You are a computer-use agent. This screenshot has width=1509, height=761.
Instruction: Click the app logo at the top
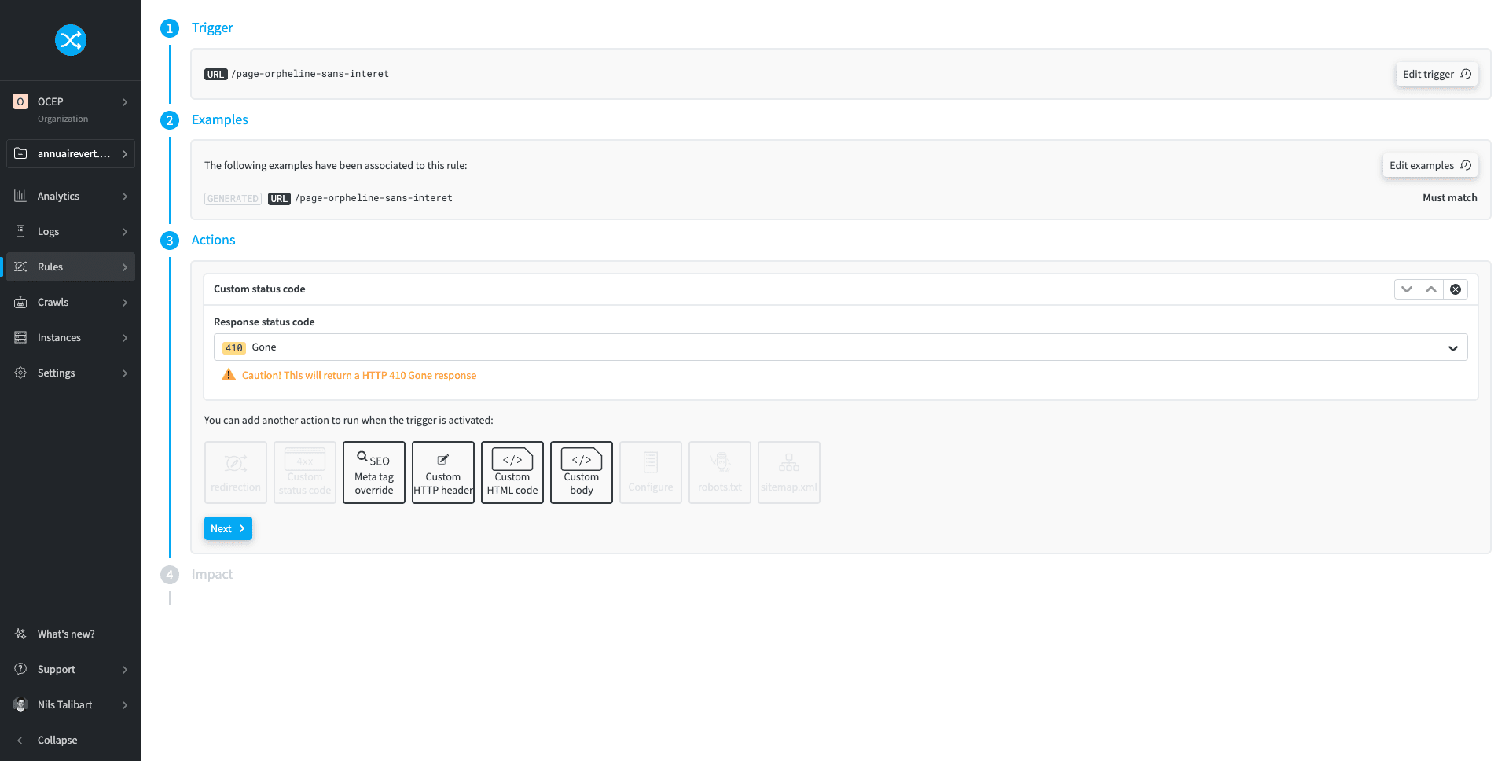71,40
